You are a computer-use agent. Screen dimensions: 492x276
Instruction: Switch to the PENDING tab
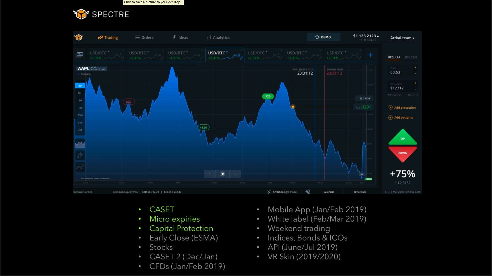(x=411, y=57)
